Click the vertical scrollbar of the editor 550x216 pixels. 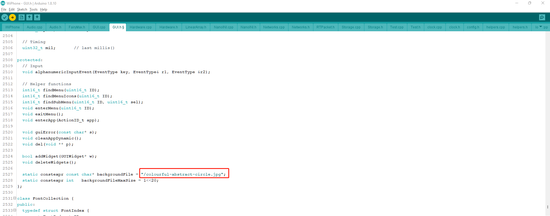coord(547,115)
